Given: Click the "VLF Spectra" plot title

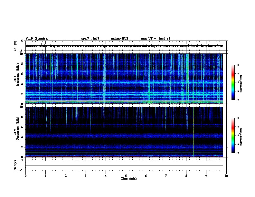Looking at the screenshot, I should point(36,39).
